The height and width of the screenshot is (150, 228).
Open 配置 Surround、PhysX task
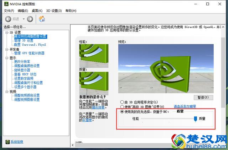pyautogui.click(x=30, y=45)
